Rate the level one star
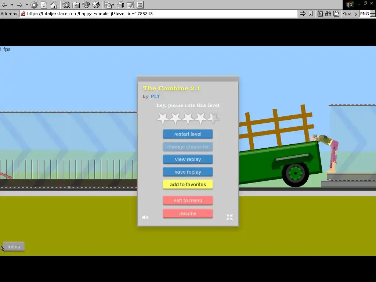 click(163, 118)
